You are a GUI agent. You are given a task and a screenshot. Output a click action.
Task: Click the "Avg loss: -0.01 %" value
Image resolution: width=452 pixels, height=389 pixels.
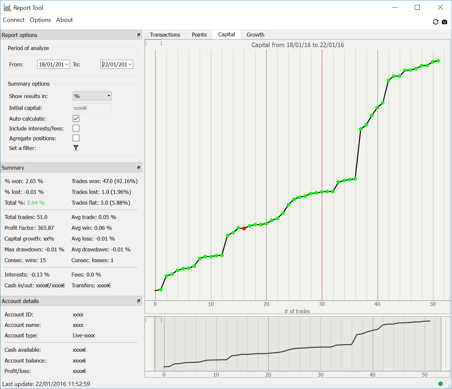[x=93, y=239]
